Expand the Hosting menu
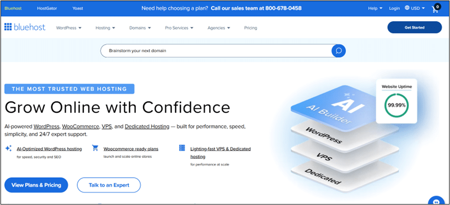 105,28
